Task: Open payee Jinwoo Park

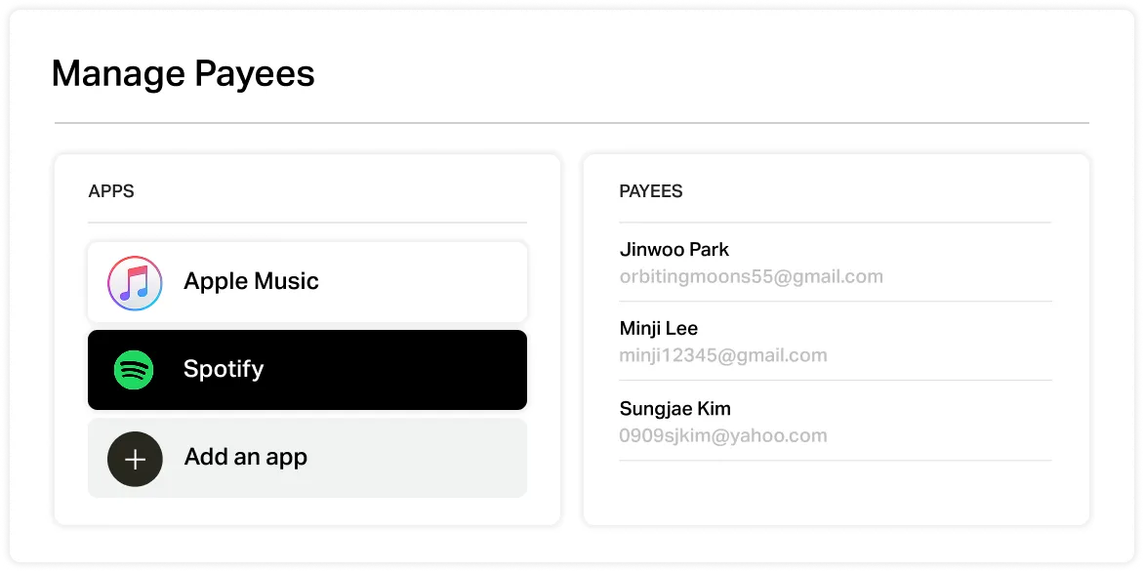Action: 674,250
